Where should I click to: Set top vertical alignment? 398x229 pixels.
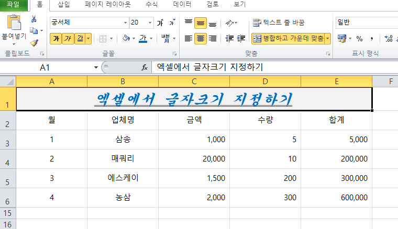click(189, 23)
